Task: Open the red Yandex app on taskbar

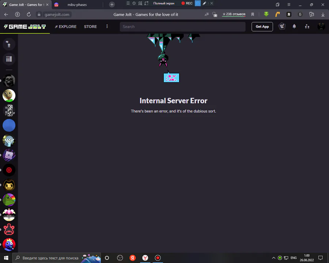Action: 132,258
